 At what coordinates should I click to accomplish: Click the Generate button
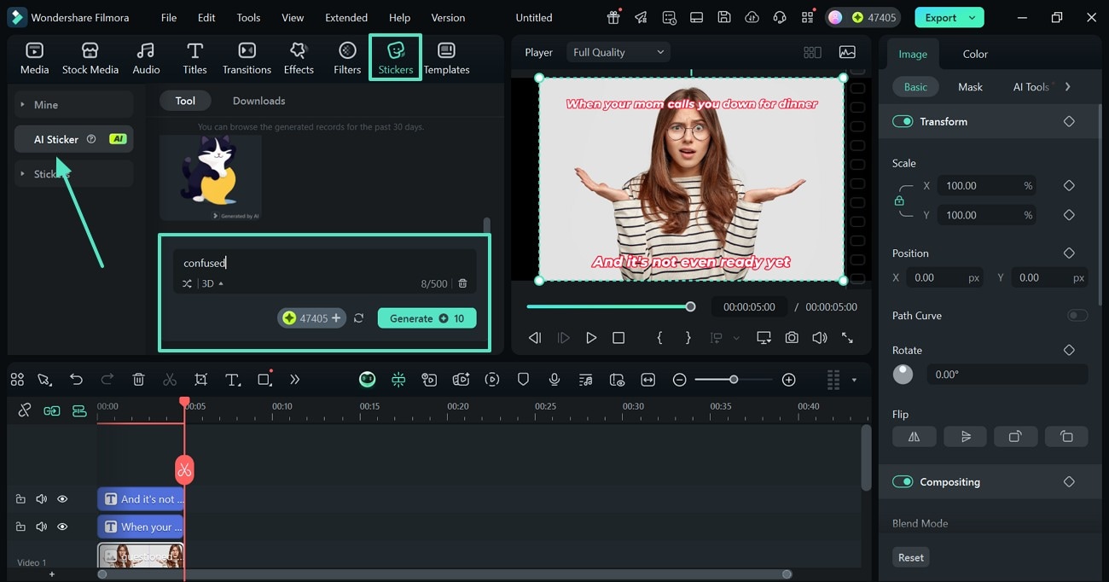[427, 318]
